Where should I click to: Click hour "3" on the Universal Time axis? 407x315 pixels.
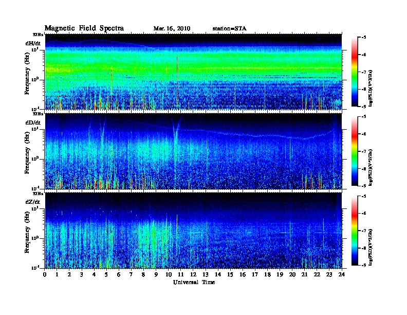82,274
